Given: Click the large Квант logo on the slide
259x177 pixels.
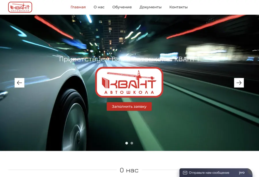Looking at the screenshot, I should tap(129, 82).
